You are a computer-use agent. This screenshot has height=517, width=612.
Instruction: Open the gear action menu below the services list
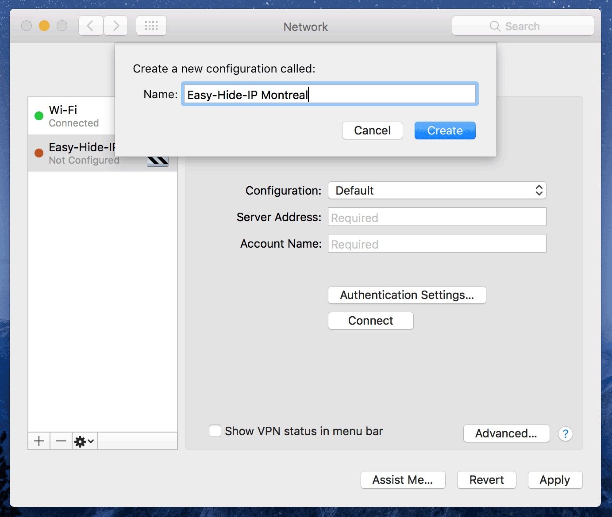[85, 441]
